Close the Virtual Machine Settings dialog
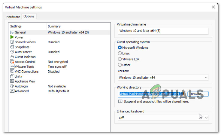The image size is (221, 135). click(x=213, y=7)
